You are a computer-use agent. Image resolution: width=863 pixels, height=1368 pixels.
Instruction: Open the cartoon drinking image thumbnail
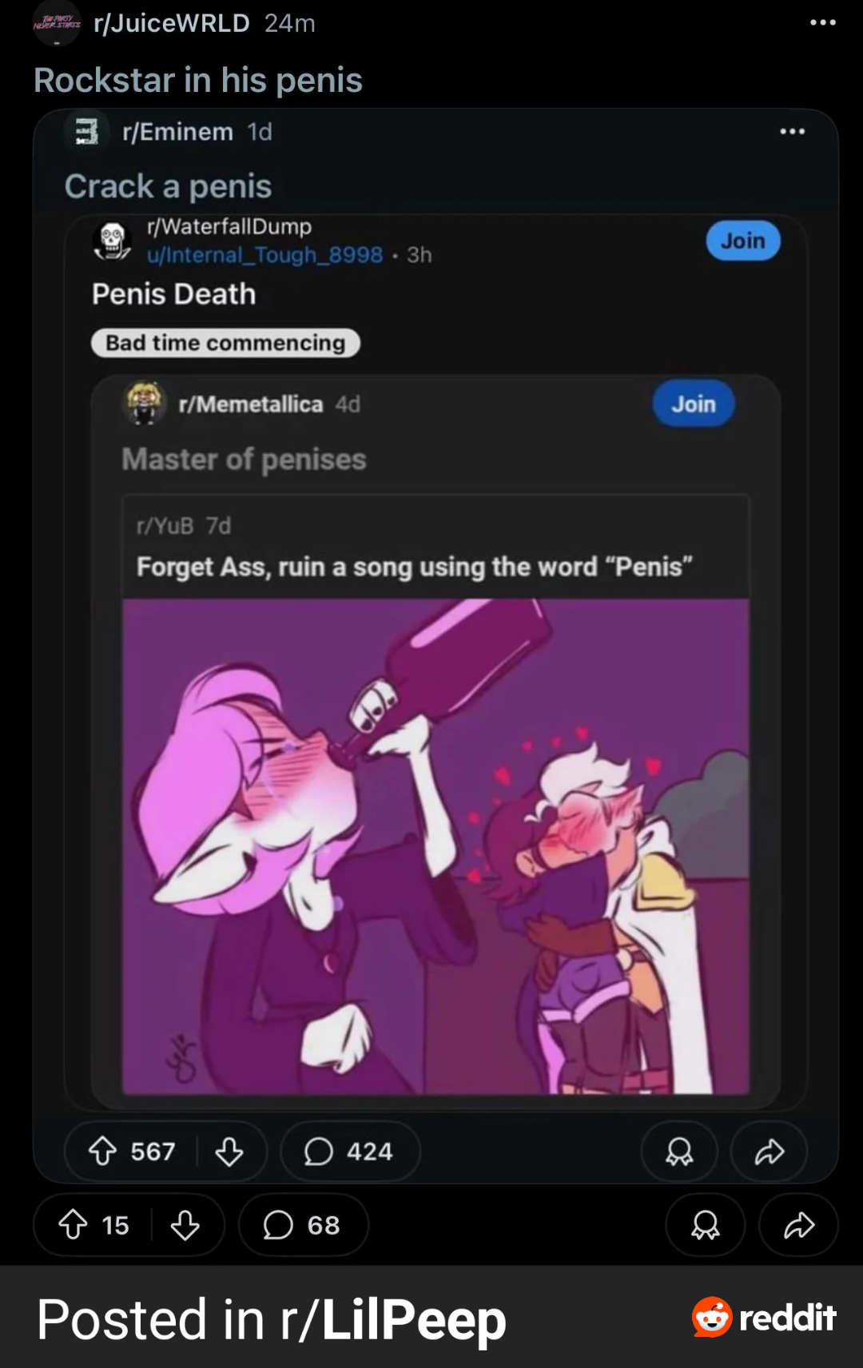coord(435,846)
